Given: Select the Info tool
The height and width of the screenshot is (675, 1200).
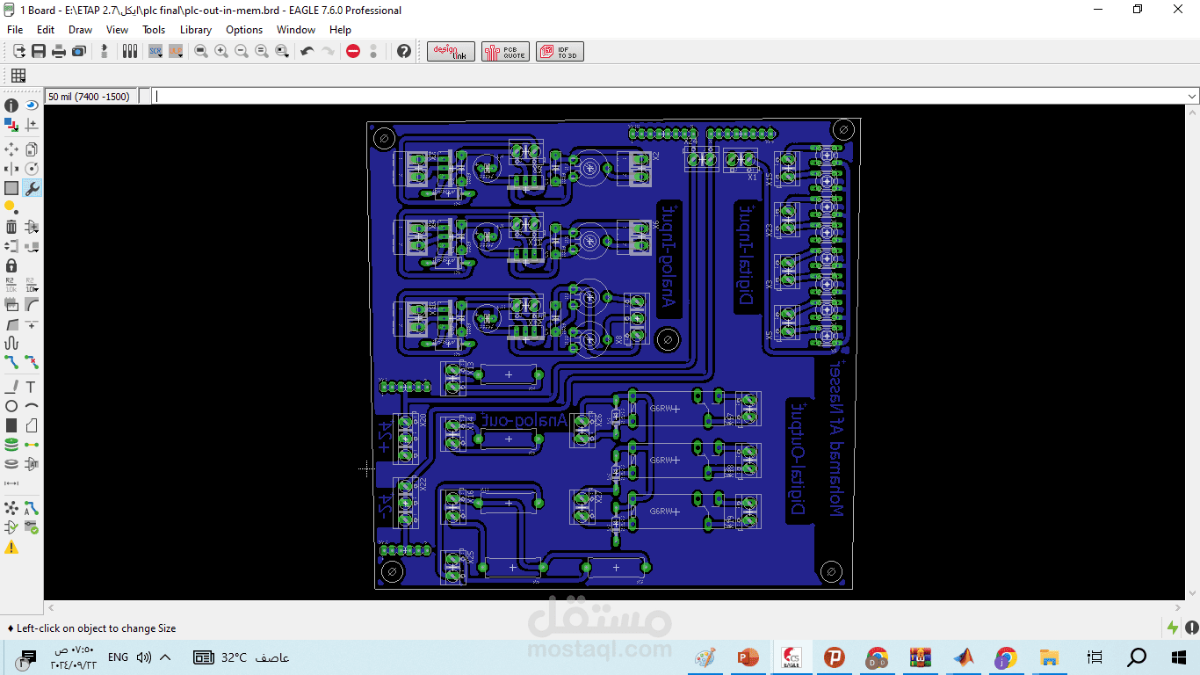Looking at the screenshot, I should (11, 105).
